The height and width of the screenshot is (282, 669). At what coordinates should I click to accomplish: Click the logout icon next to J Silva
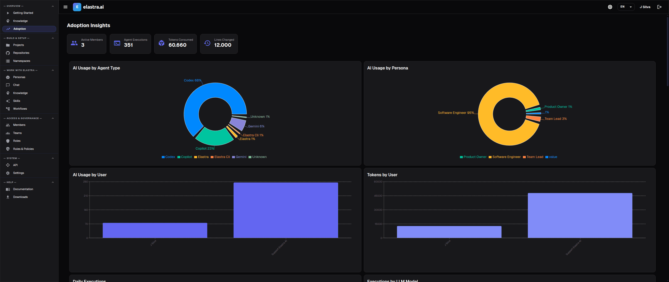[659, 7]
